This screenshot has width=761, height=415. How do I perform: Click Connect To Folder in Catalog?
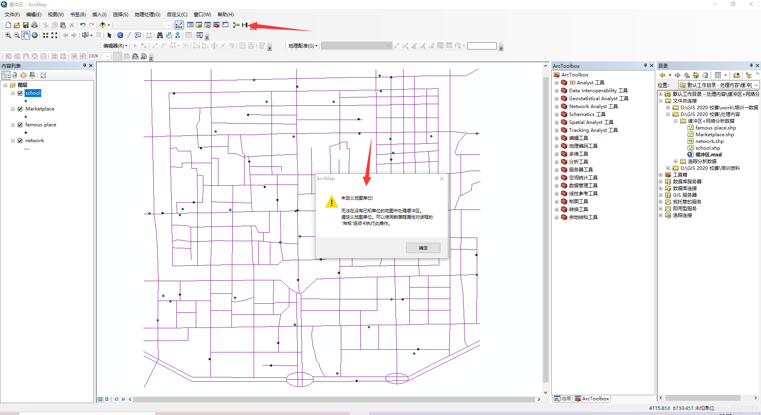[x=736, y=75]
